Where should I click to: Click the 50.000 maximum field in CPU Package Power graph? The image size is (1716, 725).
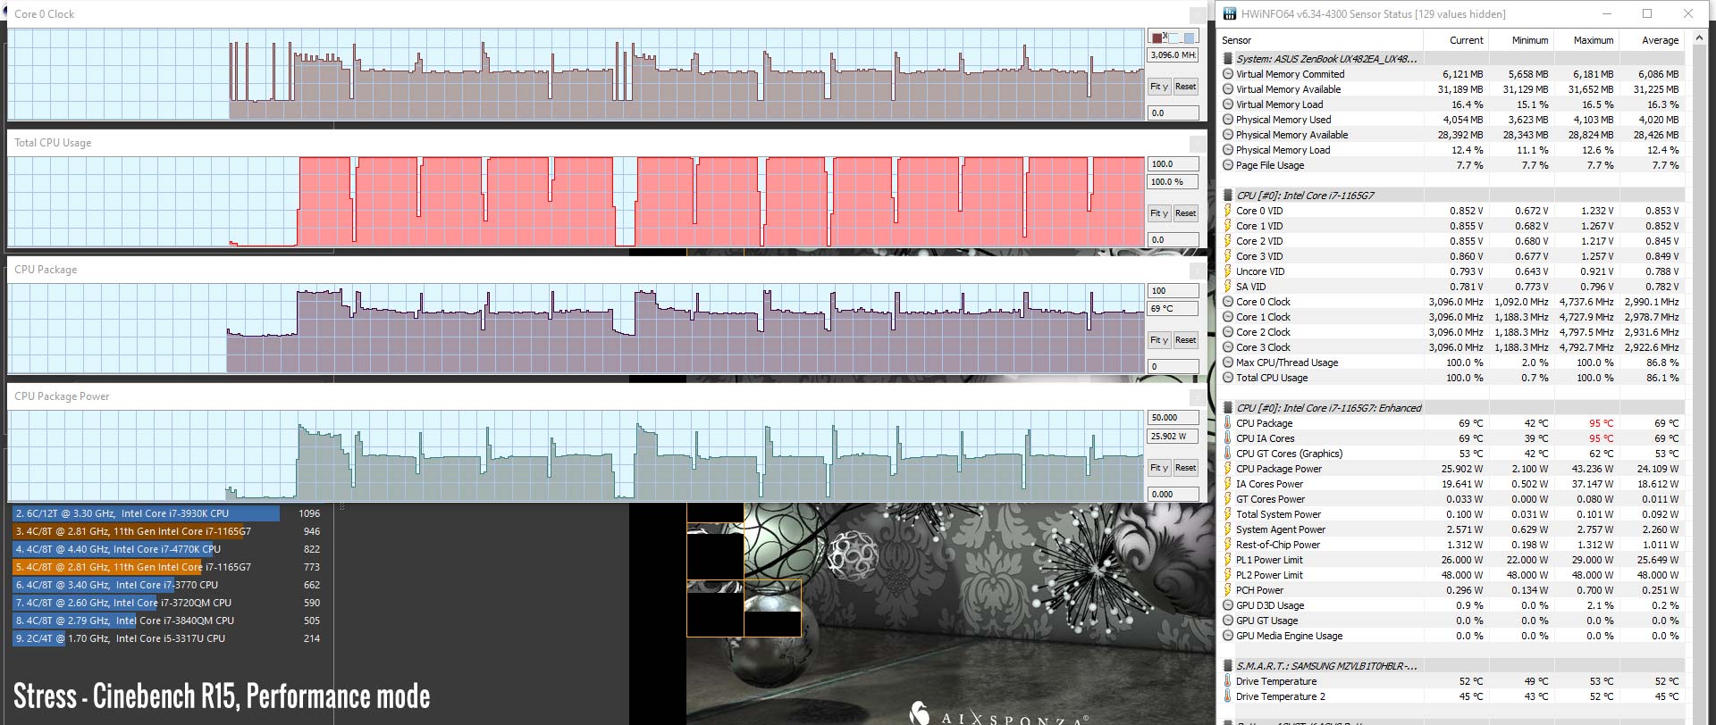(1173, 418)
